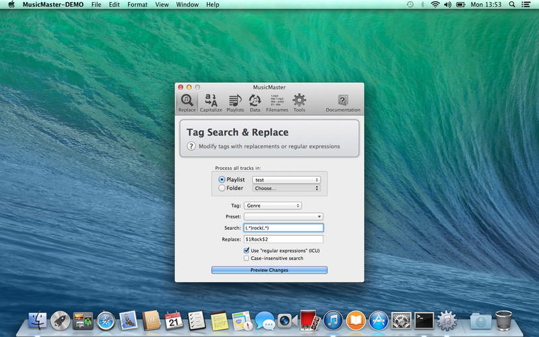Open FaceTime camera icon in Dock
This screenshot has width=539, height=337.
point(288,321)
